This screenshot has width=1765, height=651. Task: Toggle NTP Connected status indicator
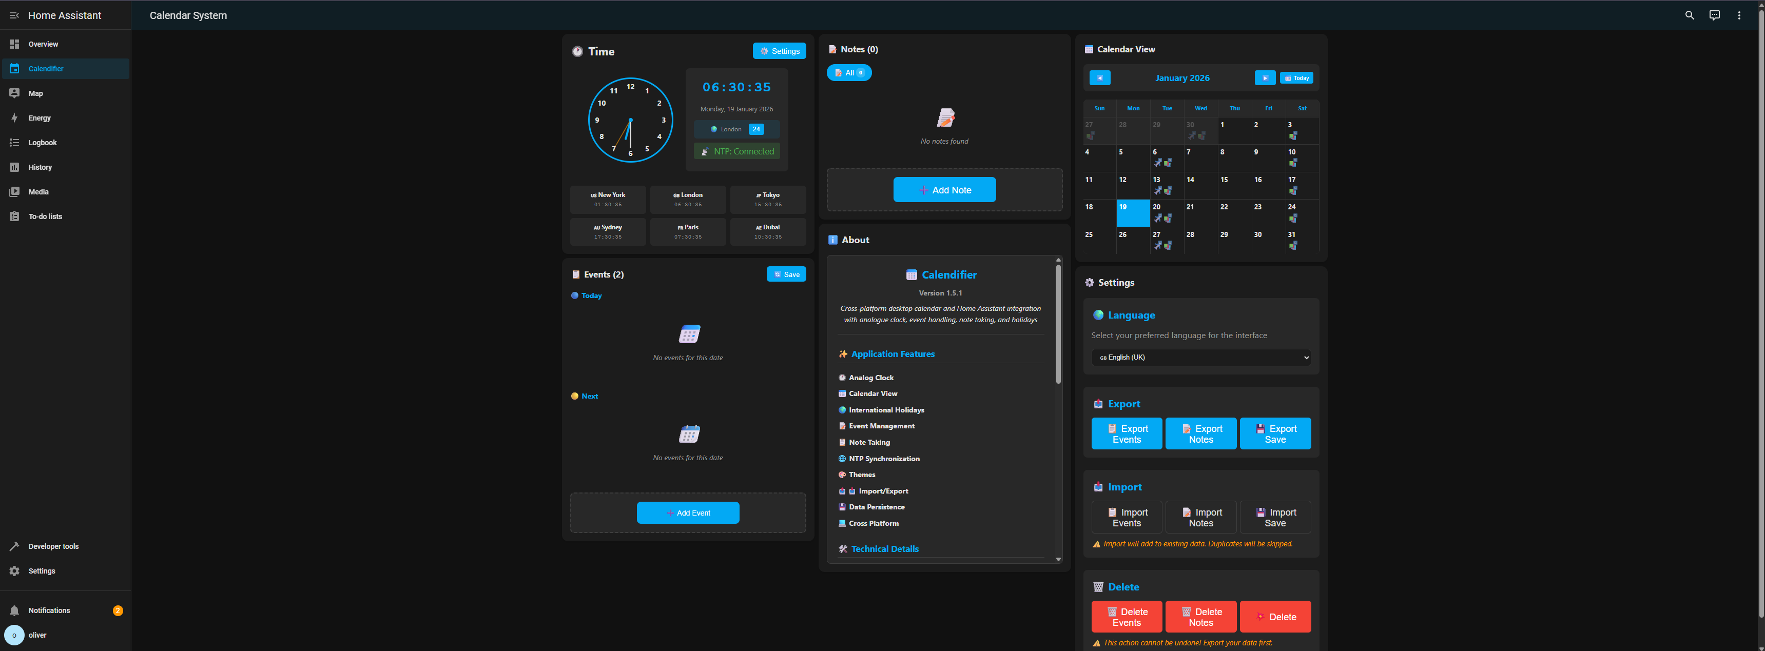[736, 151]
